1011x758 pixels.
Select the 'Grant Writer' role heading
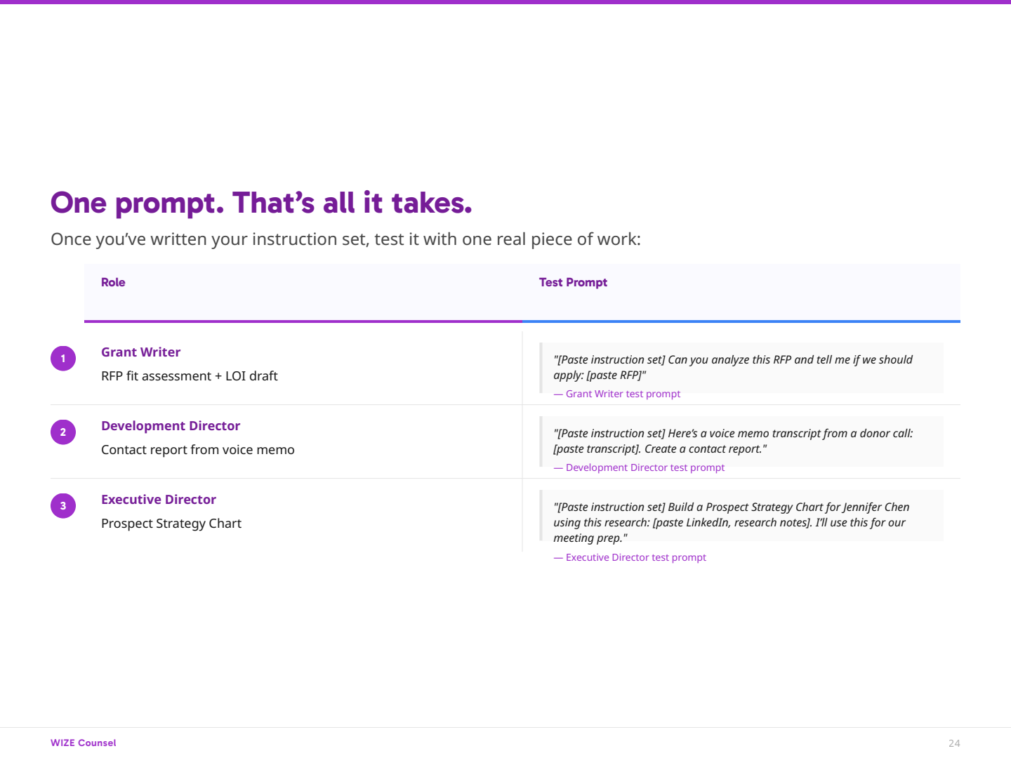tap(140, 352)
